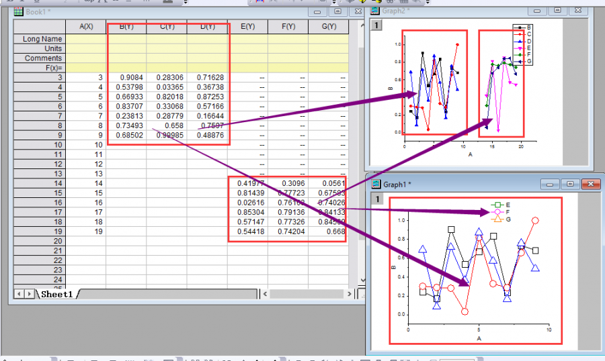Image resolution: width=605 pixels, height=361 pixels.
Task: Select column header D(Y)
Action: coord(207,27)
